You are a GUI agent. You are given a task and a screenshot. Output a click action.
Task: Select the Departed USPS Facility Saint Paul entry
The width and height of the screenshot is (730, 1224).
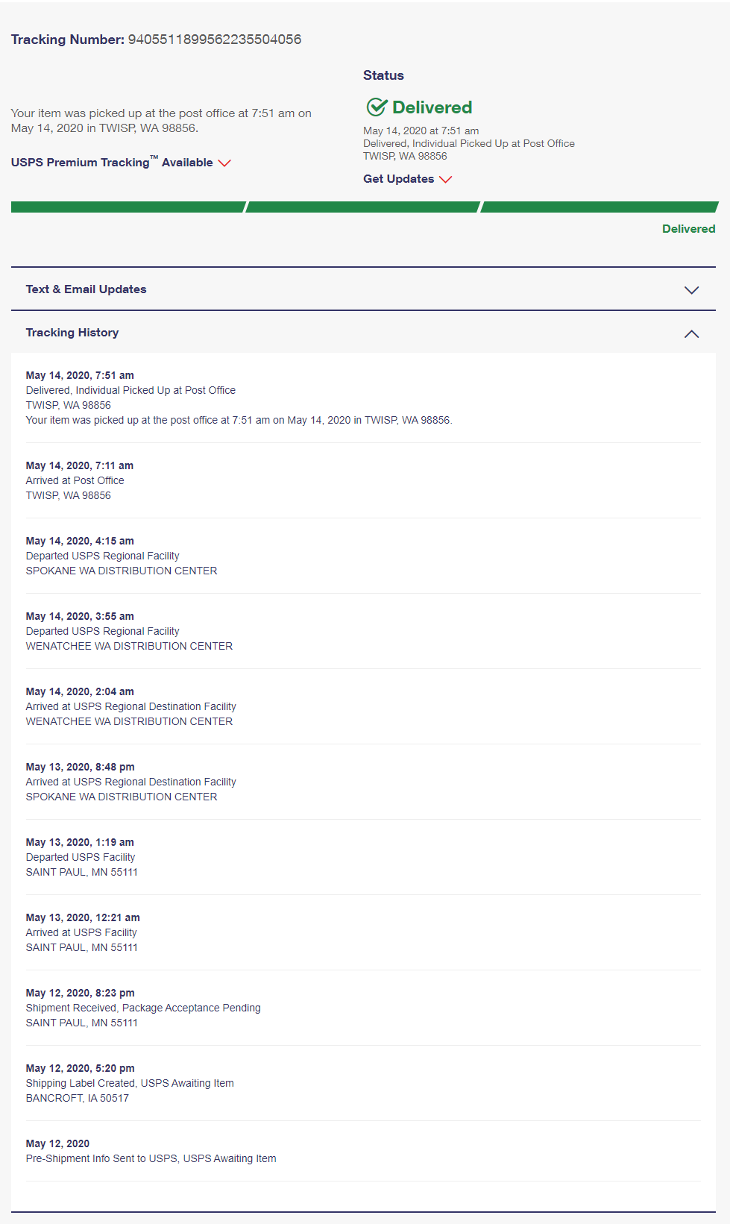(363, 857)
